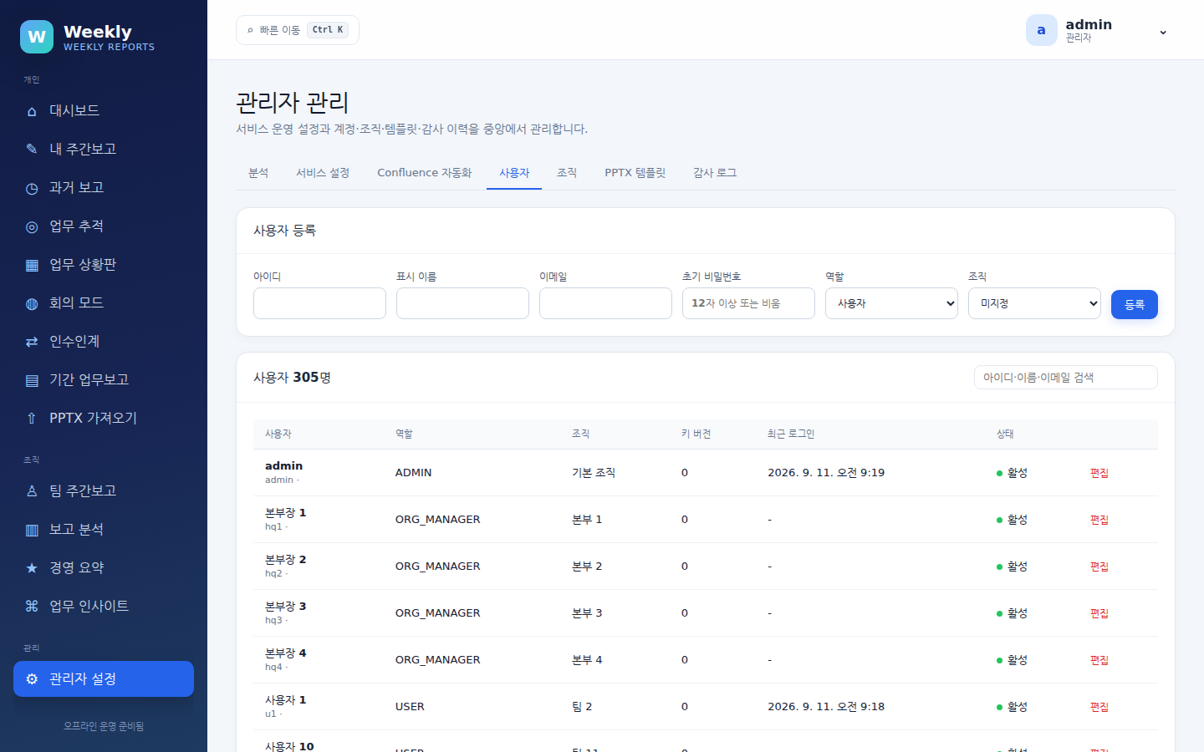
Task: Focus the 이메일 input field
Action: point(605,303)
